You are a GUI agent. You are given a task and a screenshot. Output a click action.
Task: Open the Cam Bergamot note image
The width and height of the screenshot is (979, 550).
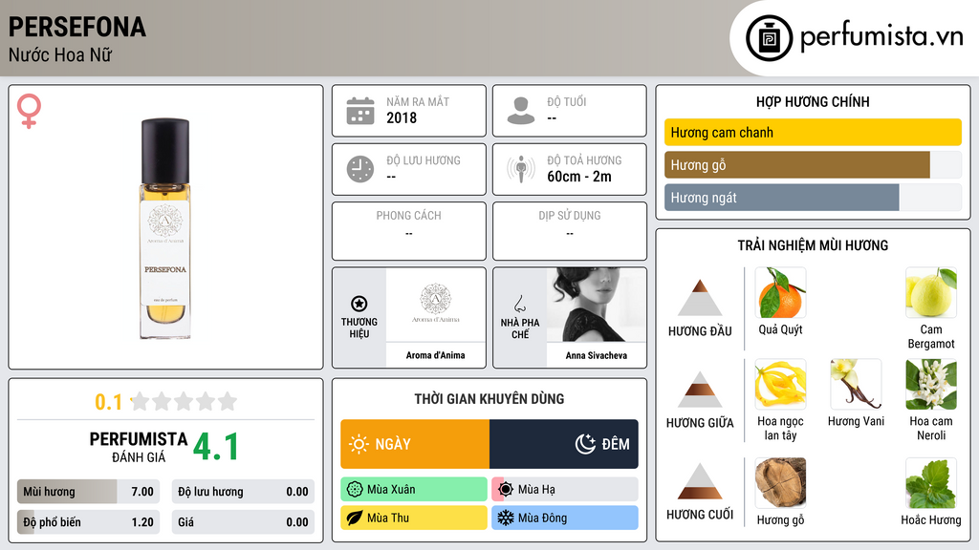931,292
